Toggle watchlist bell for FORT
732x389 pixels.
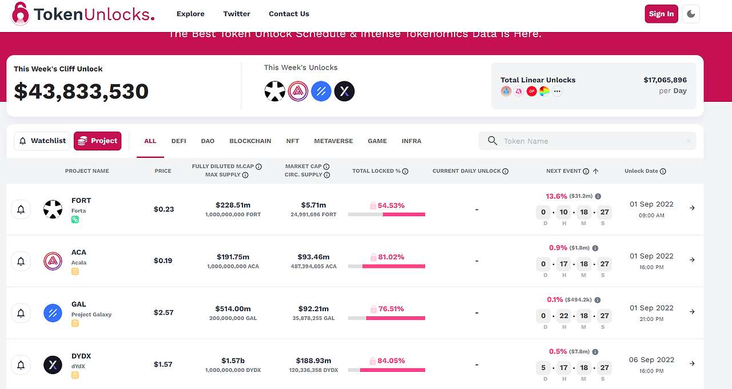21,209
